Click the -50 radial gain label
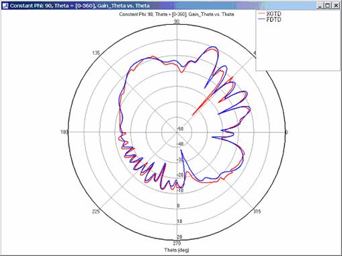The height and width of the screenshot is (256, 342). click(181, 129)
